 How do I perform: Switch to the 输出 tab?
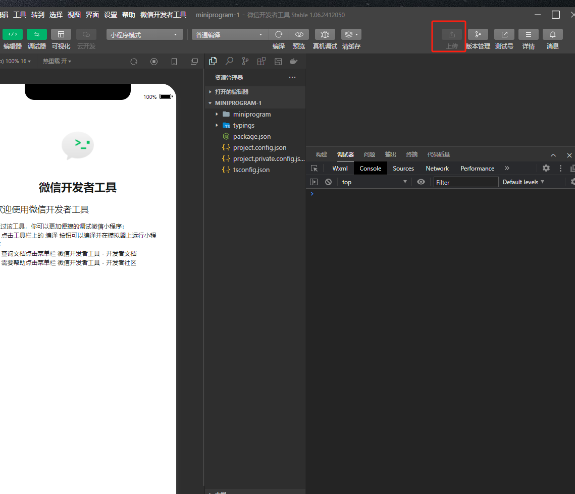point(391,154)
